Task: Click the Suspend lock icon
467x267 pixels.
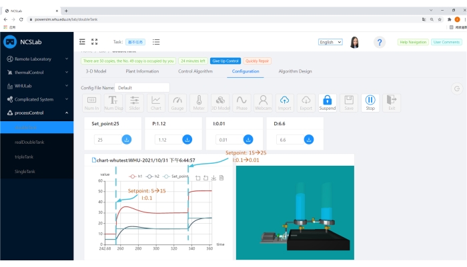Action: [327, 102]
